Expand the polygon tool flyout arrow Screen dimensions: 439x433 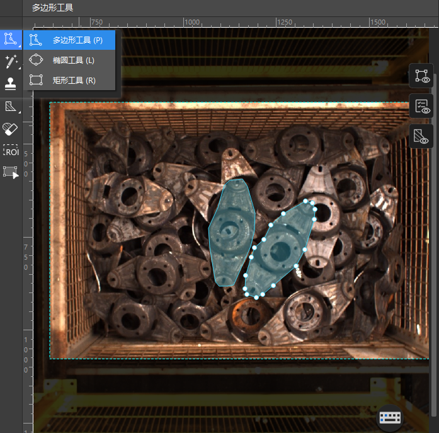click(20, 47)
